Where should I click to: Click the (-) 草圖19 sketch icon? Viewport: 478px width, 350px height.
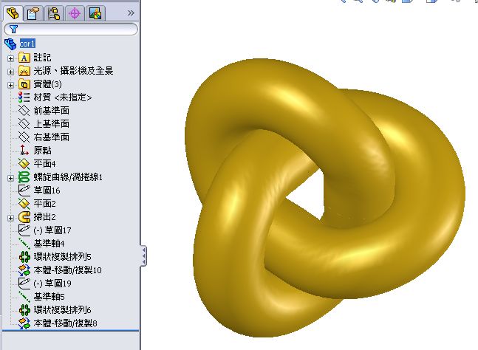(24, 284)
